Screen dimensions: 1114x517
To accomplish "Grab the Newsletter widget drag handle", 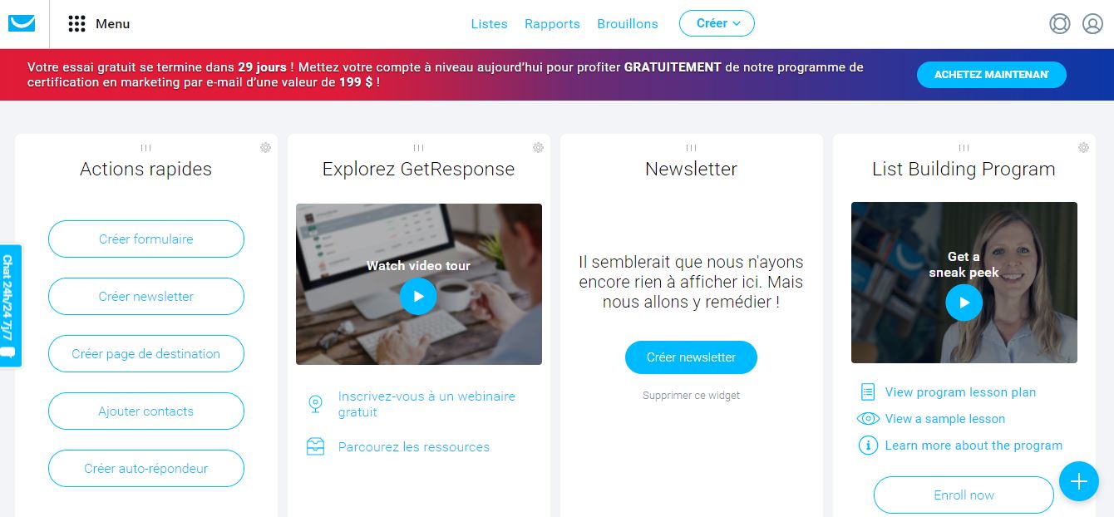I will pyautogui.click(x=691, y=148).
